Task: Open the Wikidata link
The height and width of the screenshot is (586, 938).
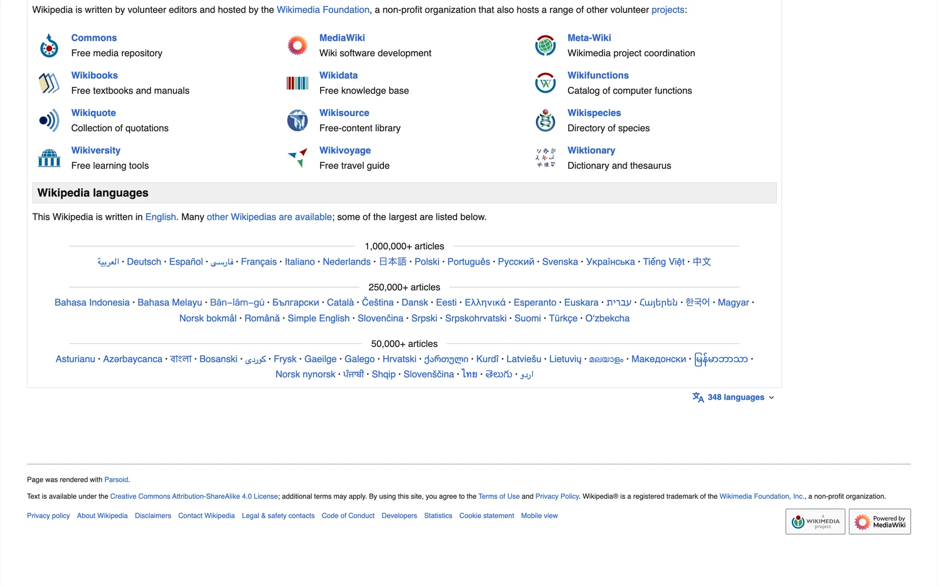Action: (338, 75)
